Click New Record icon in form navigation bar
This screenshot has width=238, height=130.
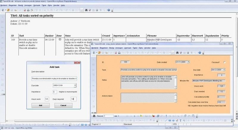142,116
